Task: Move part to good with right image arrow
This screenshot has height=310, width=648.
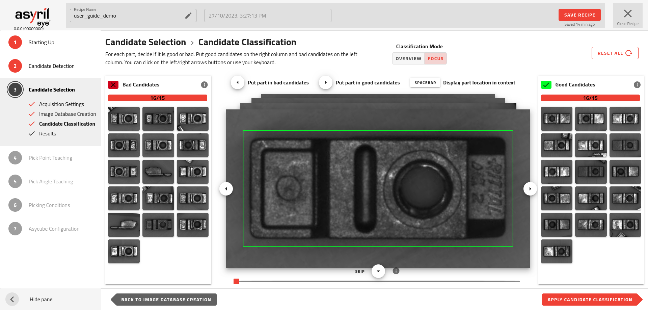Action: click(x=530, y=189)
